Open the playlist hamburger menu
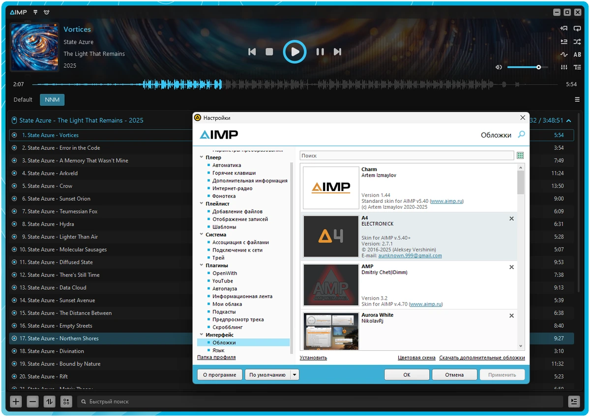The height and width of the screenshot is (417, 590). pos(577,100)
